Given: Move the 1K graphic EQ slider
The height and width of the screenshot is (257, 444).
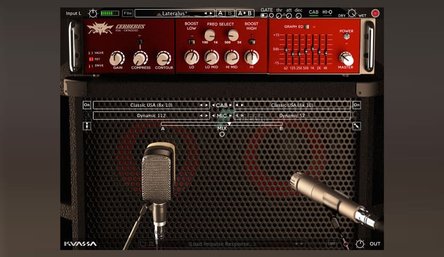Looking at the screenshot, I should [313, 49].
